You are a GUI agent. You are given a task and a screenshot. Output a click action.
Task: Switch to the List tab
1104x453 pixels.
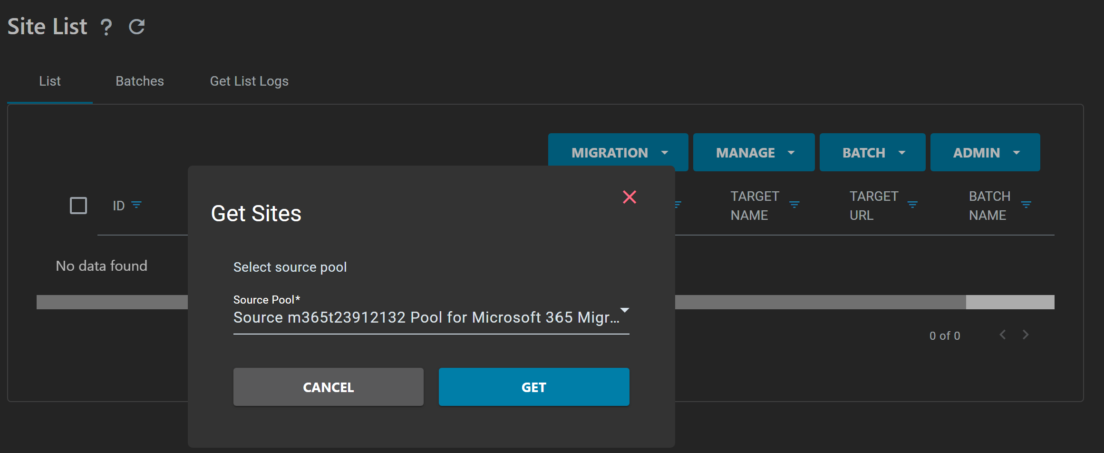pyautogui.click(x=50, y=81)
